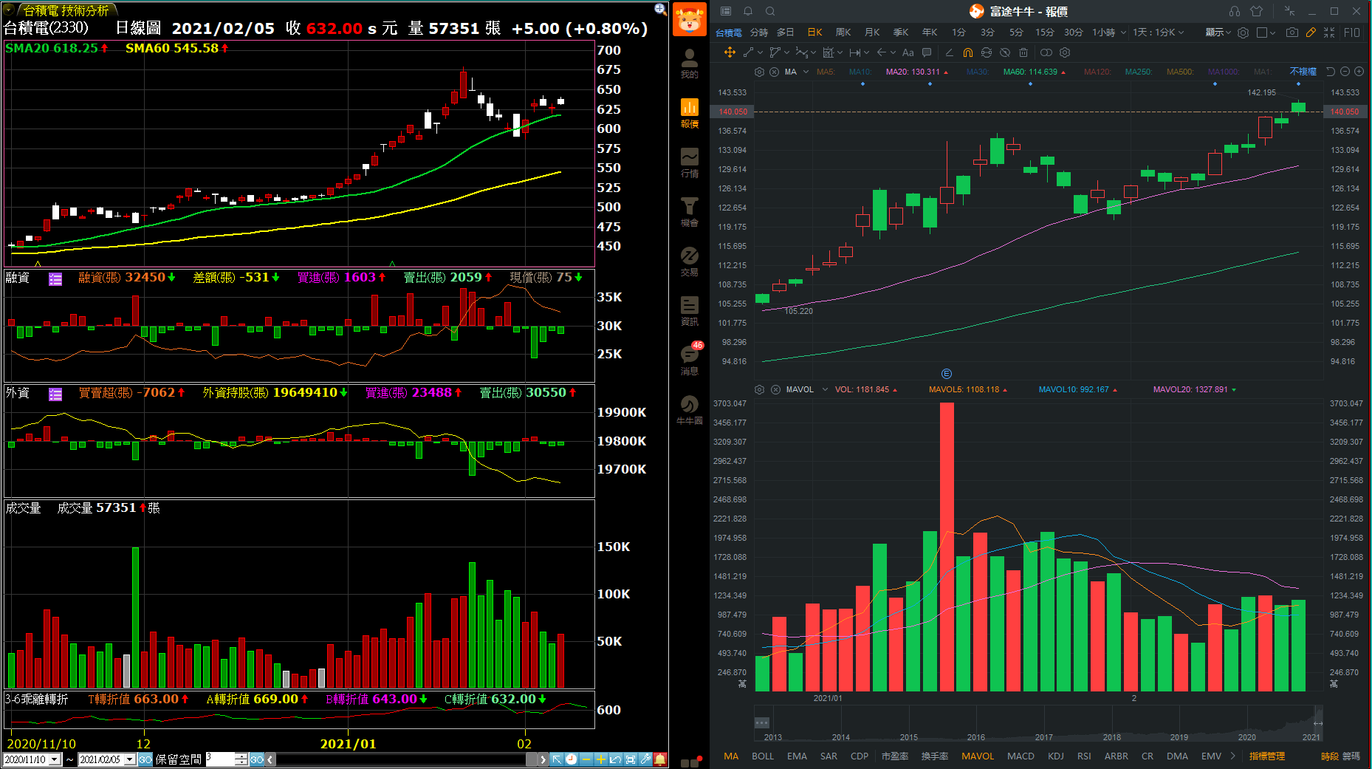Screen dimensions: 1372x769
Task: Show more indicators with the chevron arrow
Action: point(1232,756)
